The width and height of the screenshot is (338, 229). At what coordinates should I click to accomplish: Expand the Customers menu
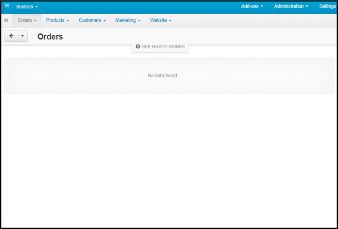coord(92,20)
